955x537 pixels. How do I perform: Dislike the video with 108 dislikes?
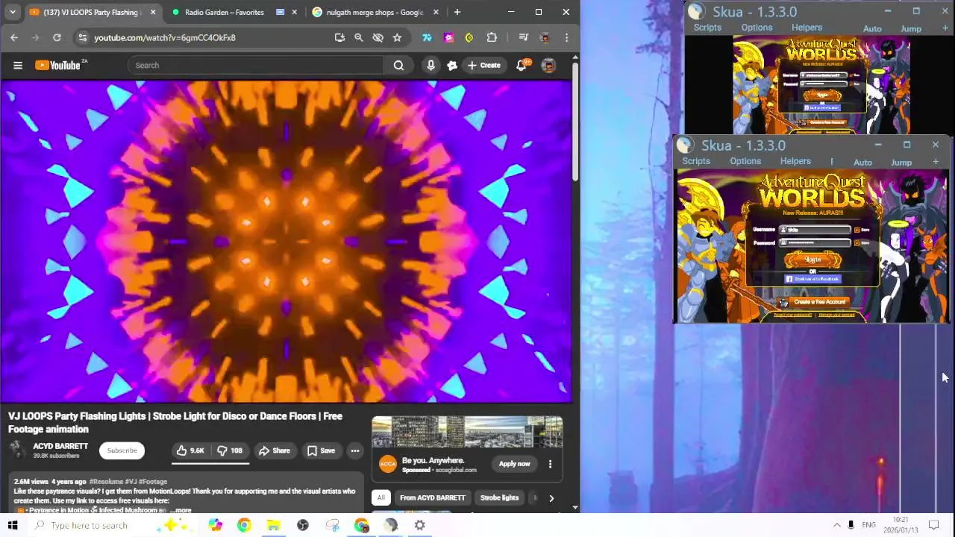[230, 450]
